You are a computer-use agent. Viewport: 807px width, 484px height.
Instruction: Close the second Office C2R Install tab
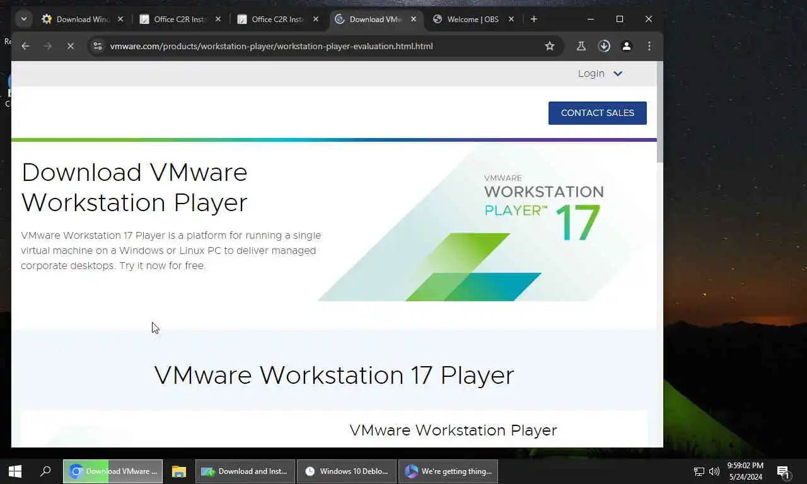316,19
